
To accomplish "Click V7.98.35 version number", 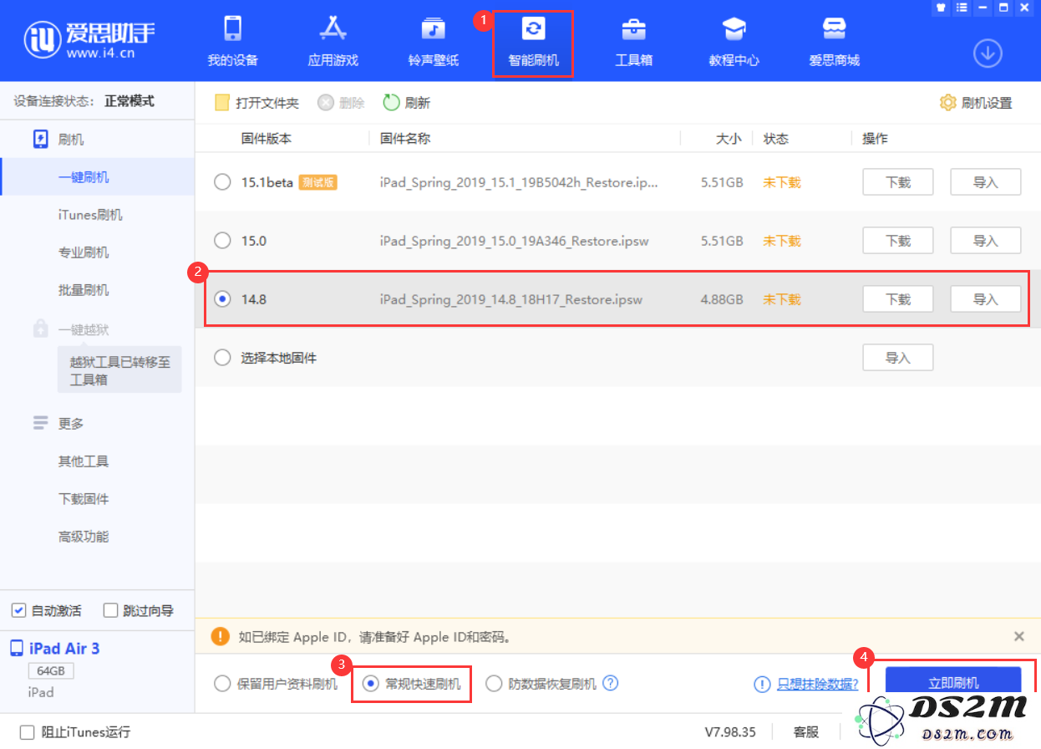I will pyautogui.click(x=730, y=732).
